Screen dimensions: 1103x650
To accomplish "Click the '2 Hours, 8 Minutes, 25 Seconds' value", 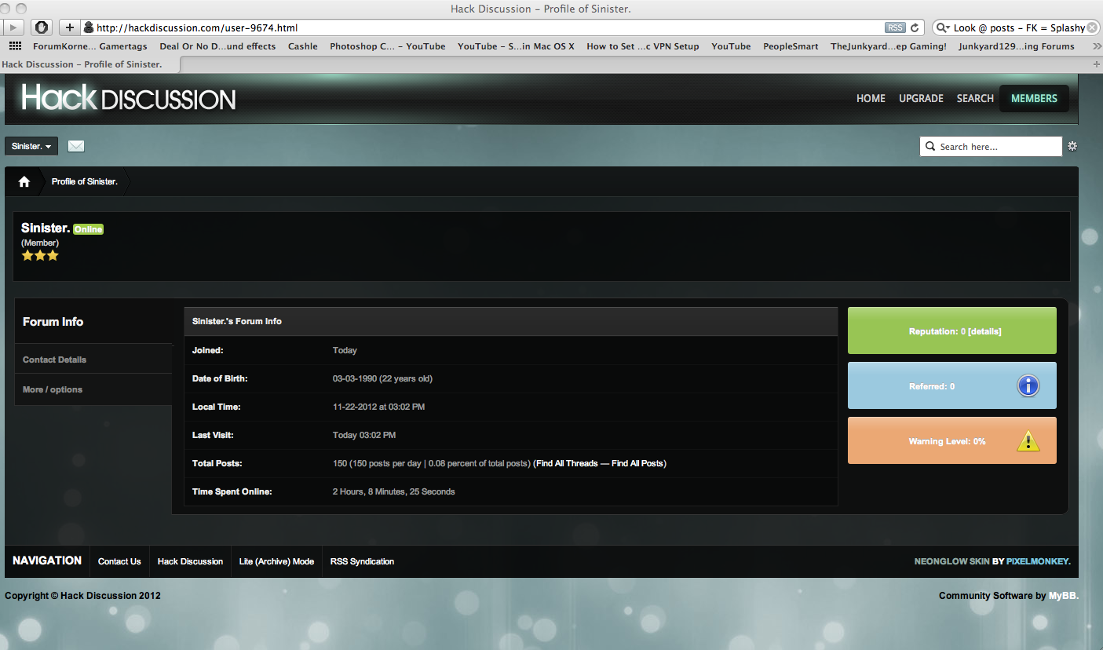I will (x=393, y=491).
